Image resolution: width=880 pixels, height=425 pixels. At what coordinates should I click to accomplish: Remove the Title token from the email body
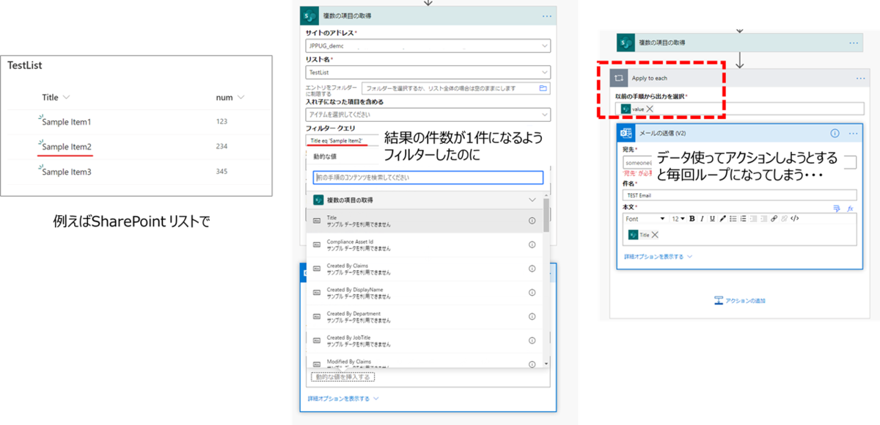[x=656, y=233]
